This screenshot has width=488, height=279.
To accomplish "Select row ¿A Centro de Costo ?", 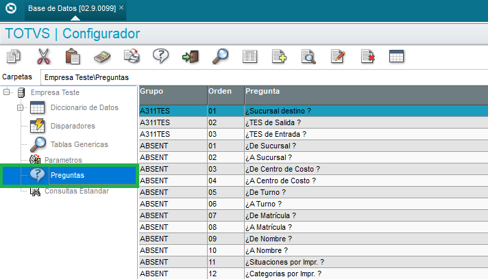I will click(x=313, y=181).
